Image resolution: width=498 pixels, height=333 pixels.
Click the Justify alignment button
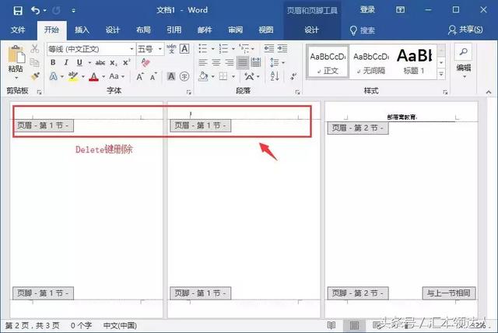243,62
